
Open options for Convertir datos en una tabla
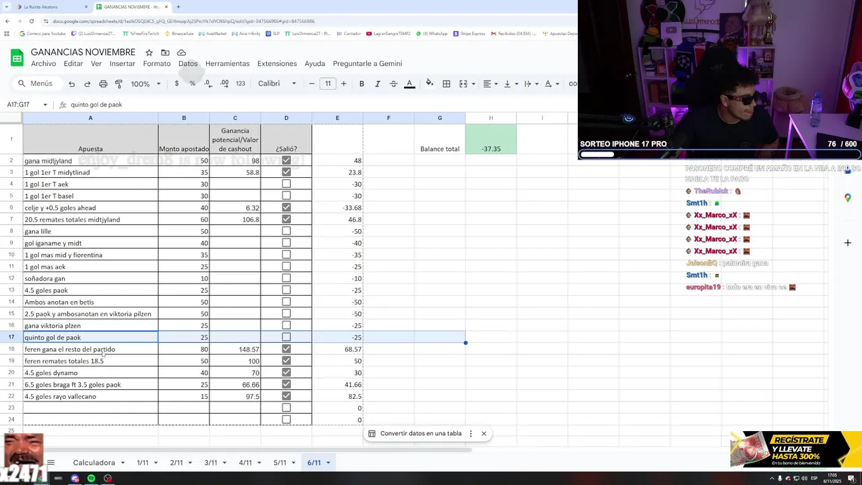[471, 434]
